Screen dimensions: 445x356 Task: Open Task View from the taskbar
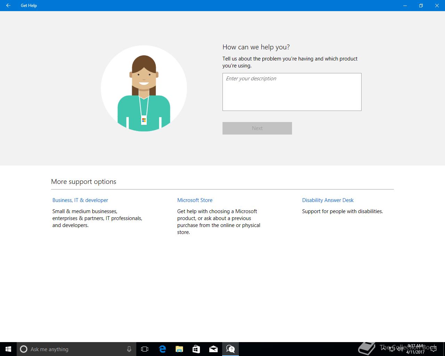click(145, 349)
